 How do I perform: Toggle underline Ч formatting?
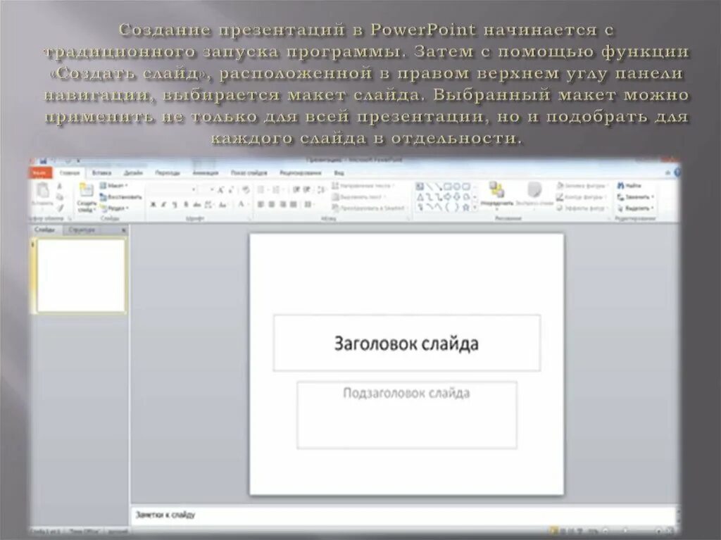(x=175, y=205)
